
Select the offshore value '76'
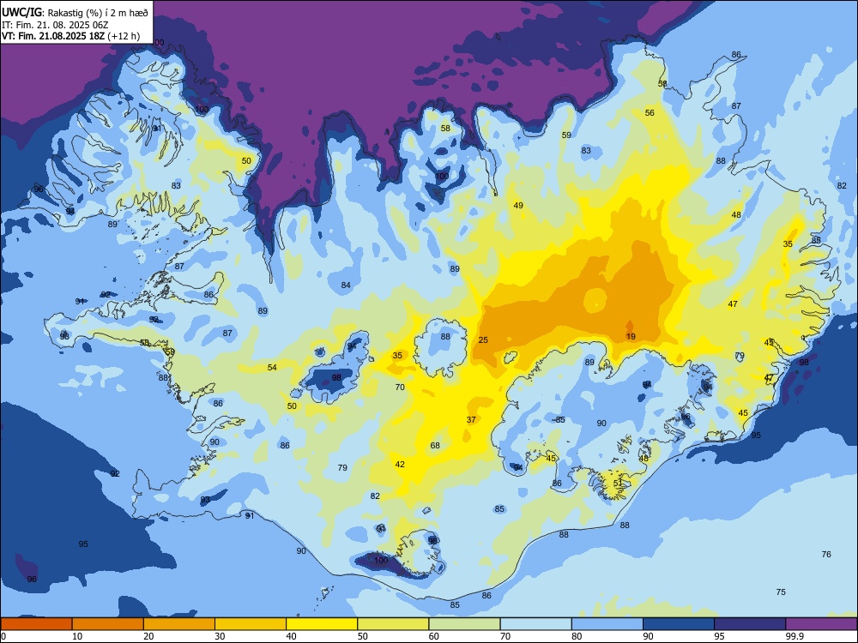[826, 554]
